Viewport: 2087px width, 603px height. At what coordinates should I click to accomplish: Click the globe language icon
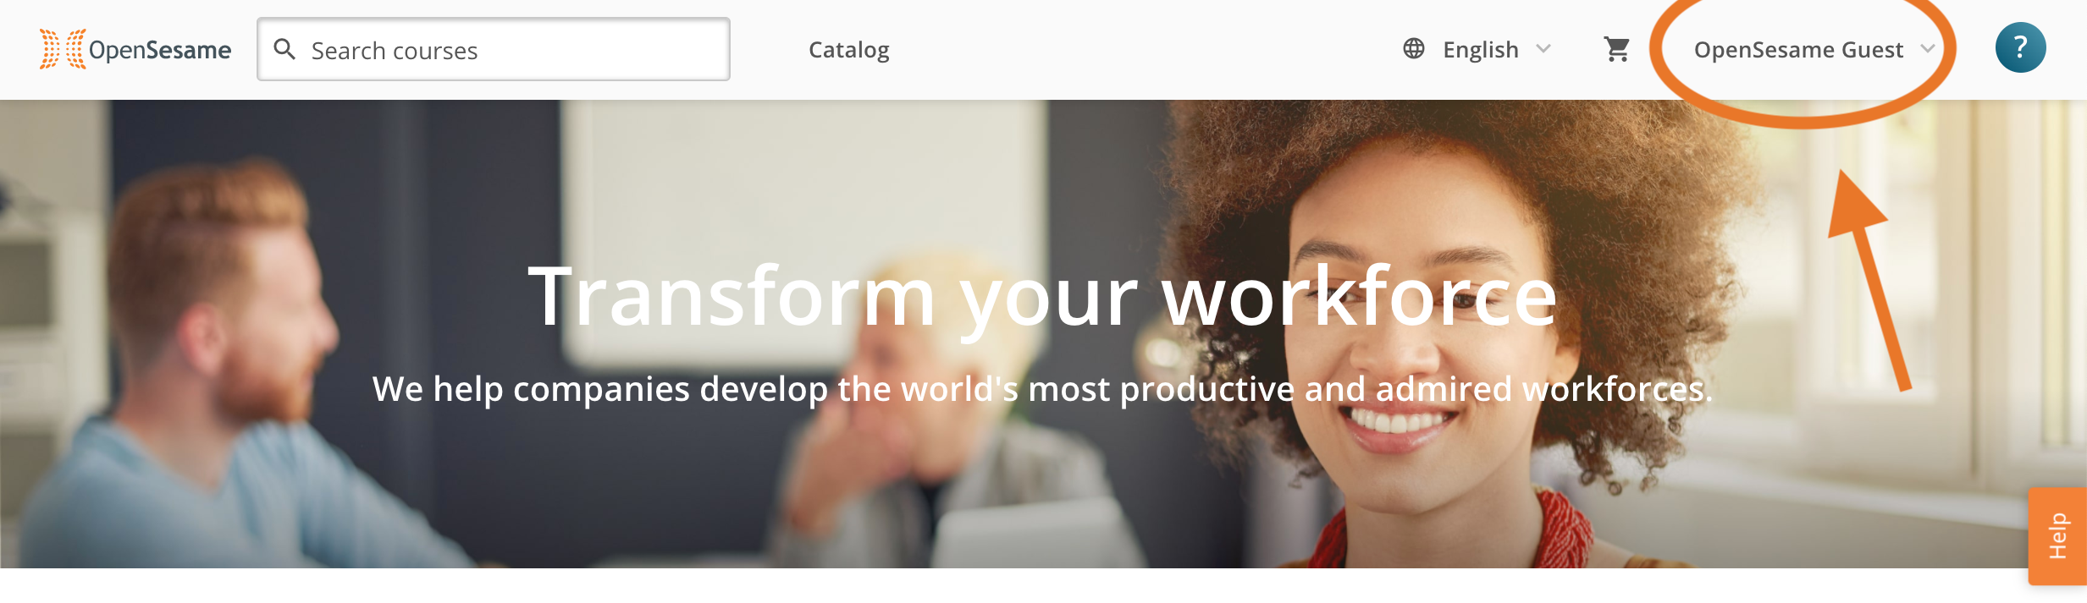pyautogui.click(x=1413, y=48)
